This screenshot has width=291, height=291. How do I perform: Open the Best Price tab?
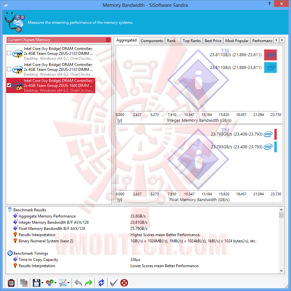[x=213, y=40]
